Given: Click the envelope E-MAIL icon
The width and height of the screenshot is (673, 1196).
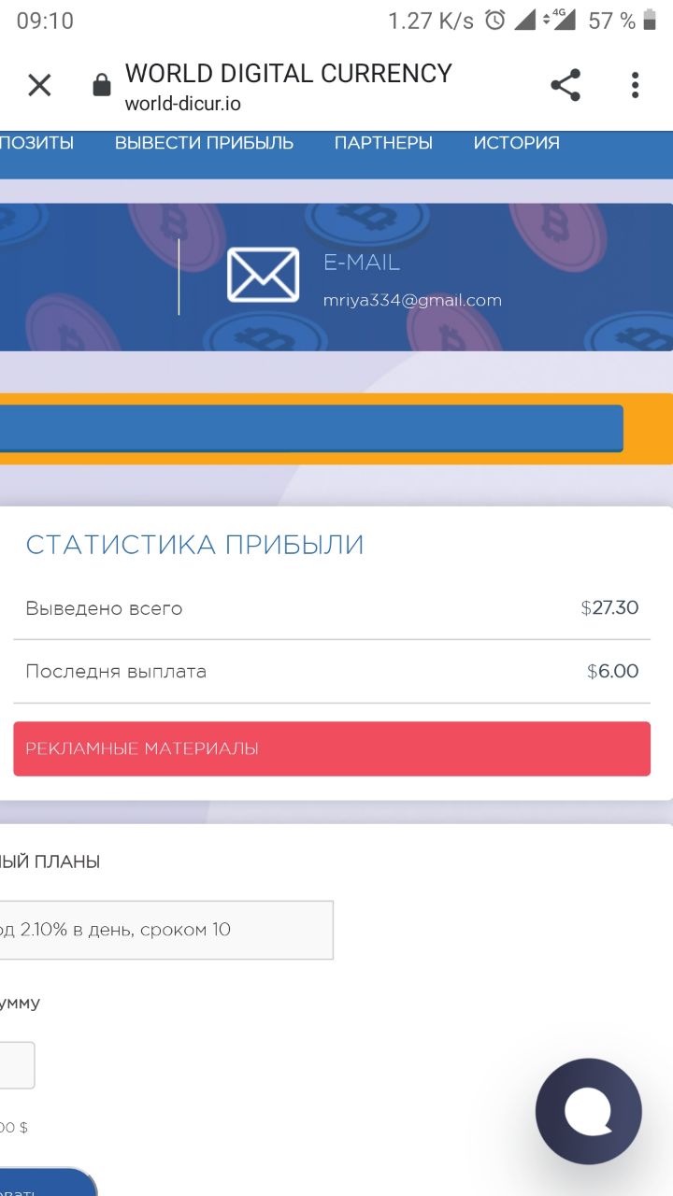Looking at the screenshot, I should pos(263,275).
